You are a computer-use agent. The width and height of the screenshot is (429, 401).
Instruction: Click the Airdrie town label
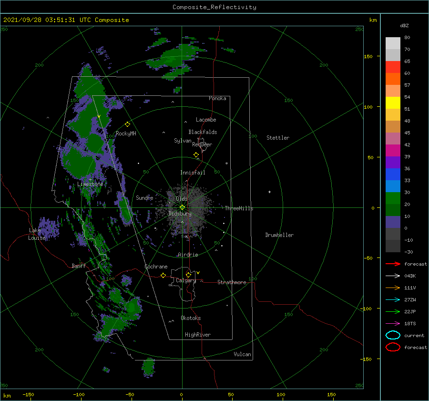click(x=188, y=255)
